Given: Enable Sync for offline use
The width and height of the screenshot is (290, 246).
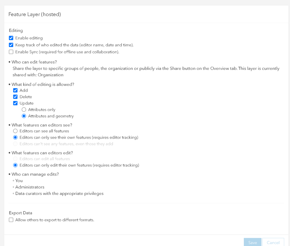Looking at the screenshot, I should pyautogui.click(x=11, y=52).
